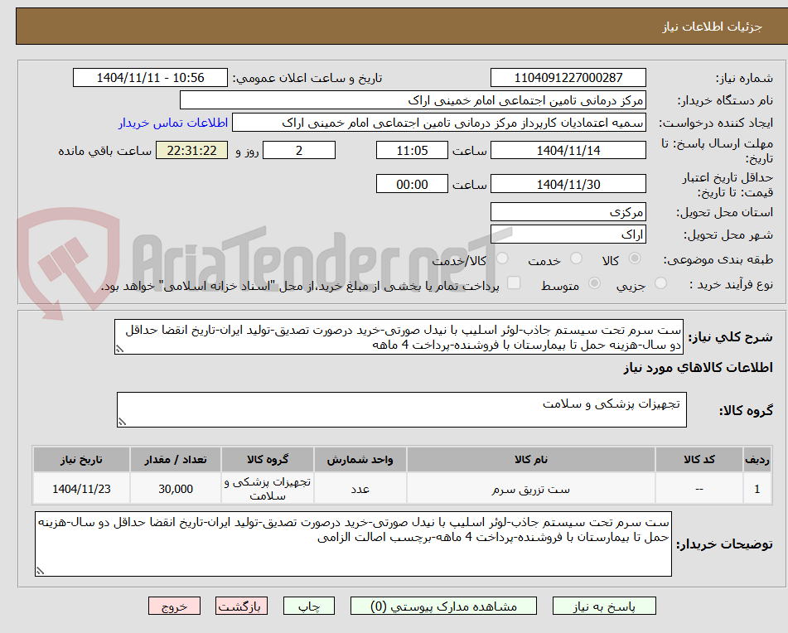This screenshot has height=633, width=788.
Task: Click the توضیحات خریدار notes textarea
Action: [x=353, y=544]
